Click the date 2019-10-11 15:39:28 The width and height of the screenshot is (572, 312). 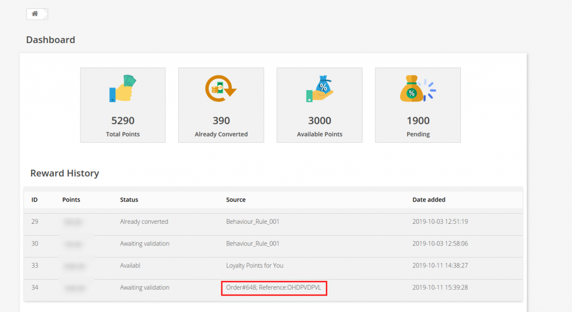(440, 287)
